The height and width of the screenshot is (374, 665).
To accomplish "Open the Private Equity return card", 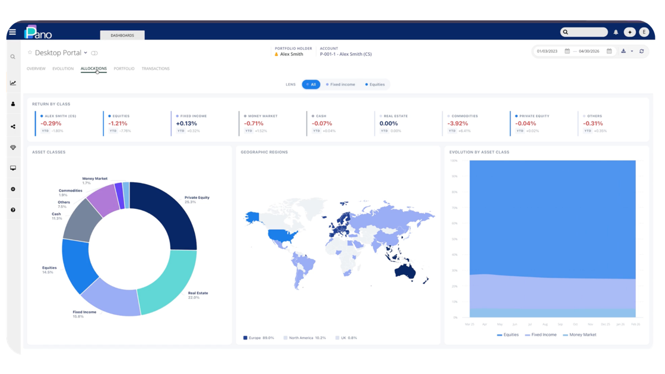I will [543, 123].
